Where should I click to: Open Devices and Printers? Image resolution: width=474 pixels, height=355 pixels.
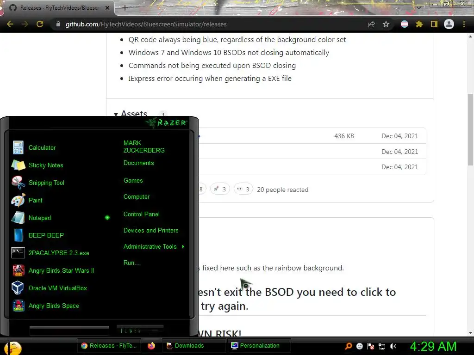[x=151, y=230]
